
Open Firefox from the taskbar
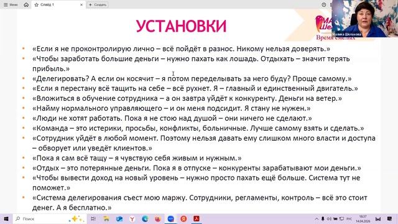click(x=158, y=218)
